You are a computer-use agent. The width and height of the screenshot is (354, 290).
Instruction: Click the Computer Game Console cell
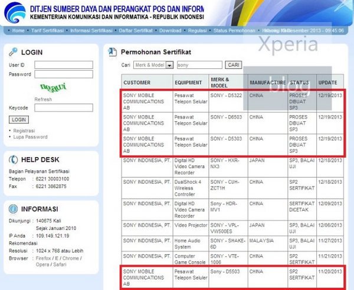[190, 259]
